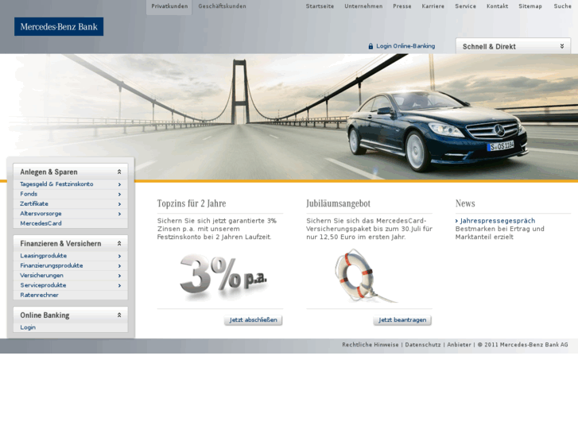Click the Anlegen & Sparen header text
The width and height of the screenshot is (578, 433).
tap(48, 172)
